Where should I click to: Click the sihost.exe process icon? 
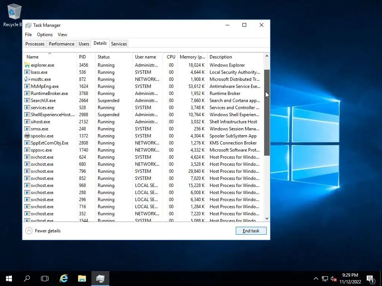(27, 122)
